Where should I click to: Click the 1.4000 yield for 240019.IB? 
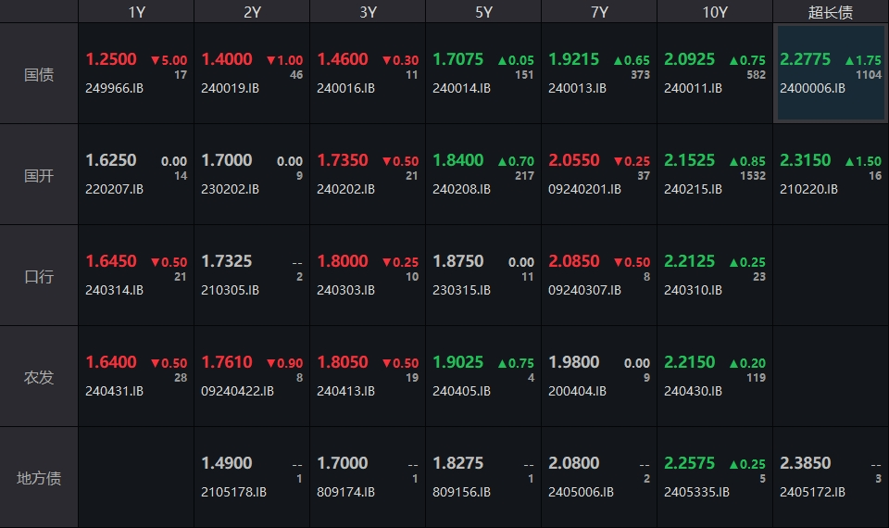227,59
